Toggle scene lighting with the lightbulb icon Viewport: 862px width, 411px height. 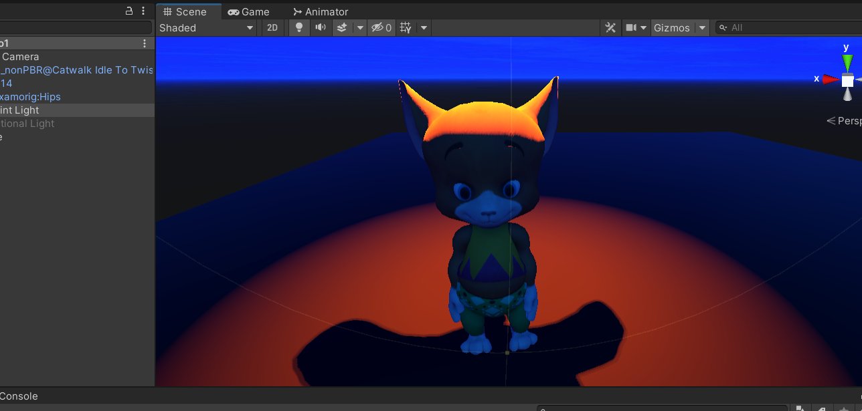pos(299,27)
